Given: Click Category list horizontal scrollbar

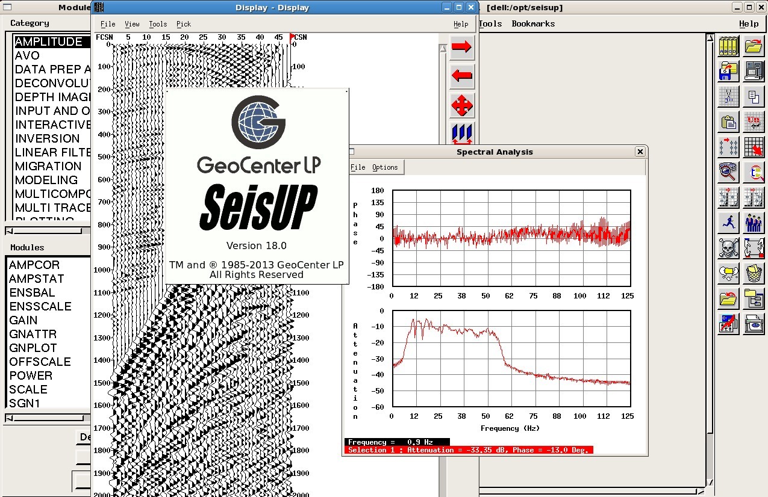Looking at the screenshot, I should [x=48, y=230].
